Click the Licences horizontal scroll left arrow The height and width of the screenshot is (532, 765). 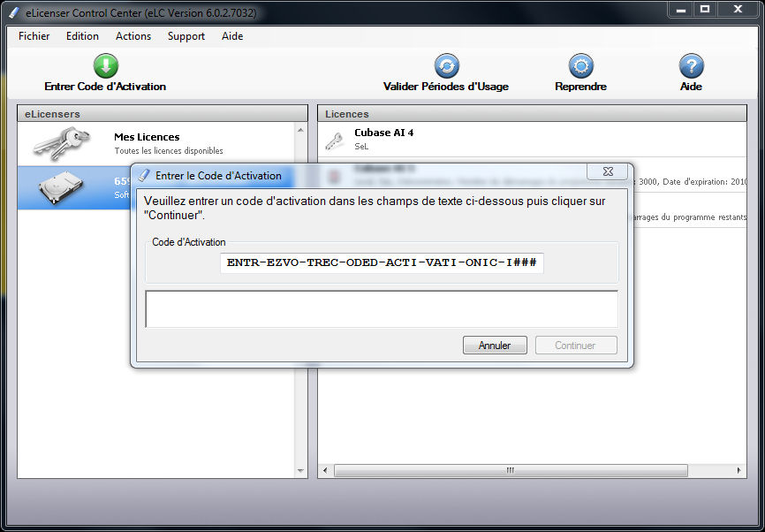pyautogui.click(x=325, y=470)
